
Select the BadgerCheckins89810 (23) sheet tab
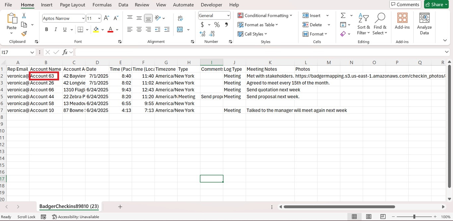pyautogui.click(x=69, y=206)
